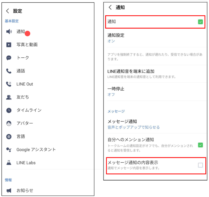Tap the chat bubble トーク icon
Screen dimensions: 209x197
9,58
